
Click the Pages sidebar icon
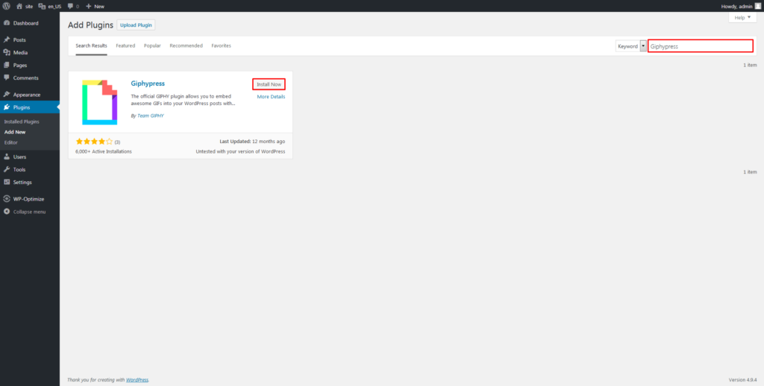coord(6,66)
